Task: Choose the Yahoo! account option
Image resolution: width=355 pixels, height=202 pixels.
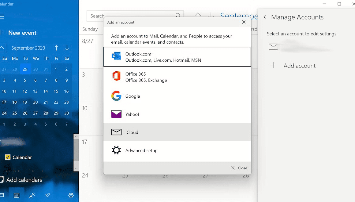Action: (177, 114)
